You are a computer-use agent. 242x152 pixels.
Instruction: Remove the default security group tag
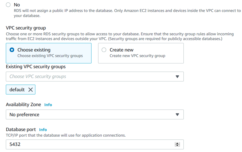(x=31, y=90)
